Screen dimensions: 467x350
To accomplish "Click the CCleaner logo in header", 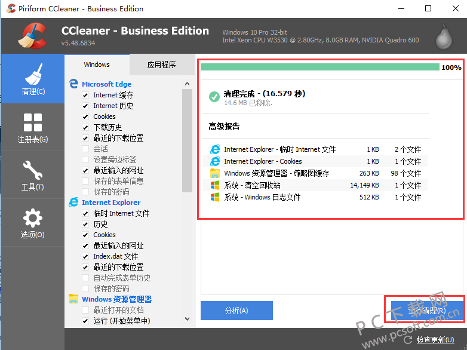I will pyautogui.click(x=32, y=36).
